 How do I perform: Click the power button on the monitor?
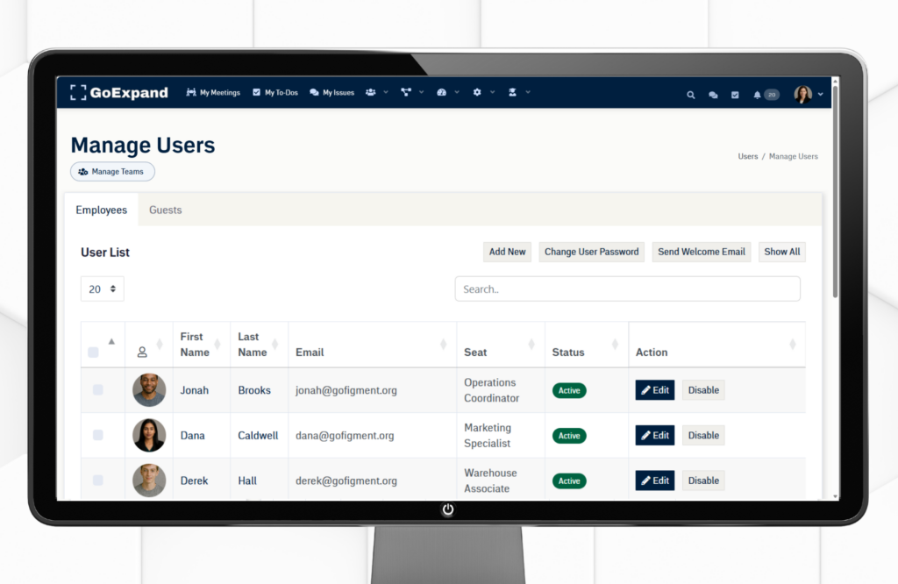click(x=448, y=509)
